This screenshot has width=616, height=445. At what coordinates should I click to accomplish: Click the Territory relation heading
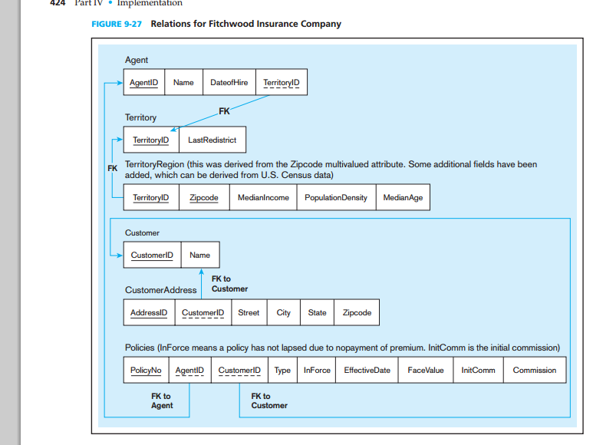tap(140, 117)
